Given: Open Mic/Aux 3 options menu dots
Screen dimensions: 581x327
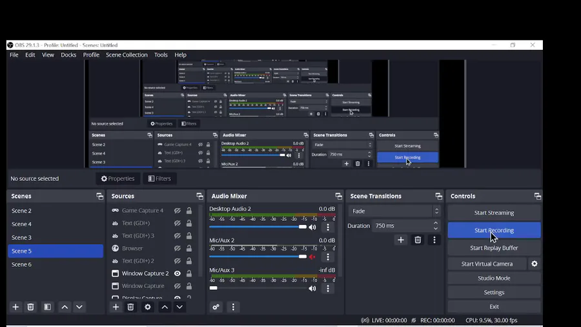Looking at the screenshot, I should click(328, 288).
